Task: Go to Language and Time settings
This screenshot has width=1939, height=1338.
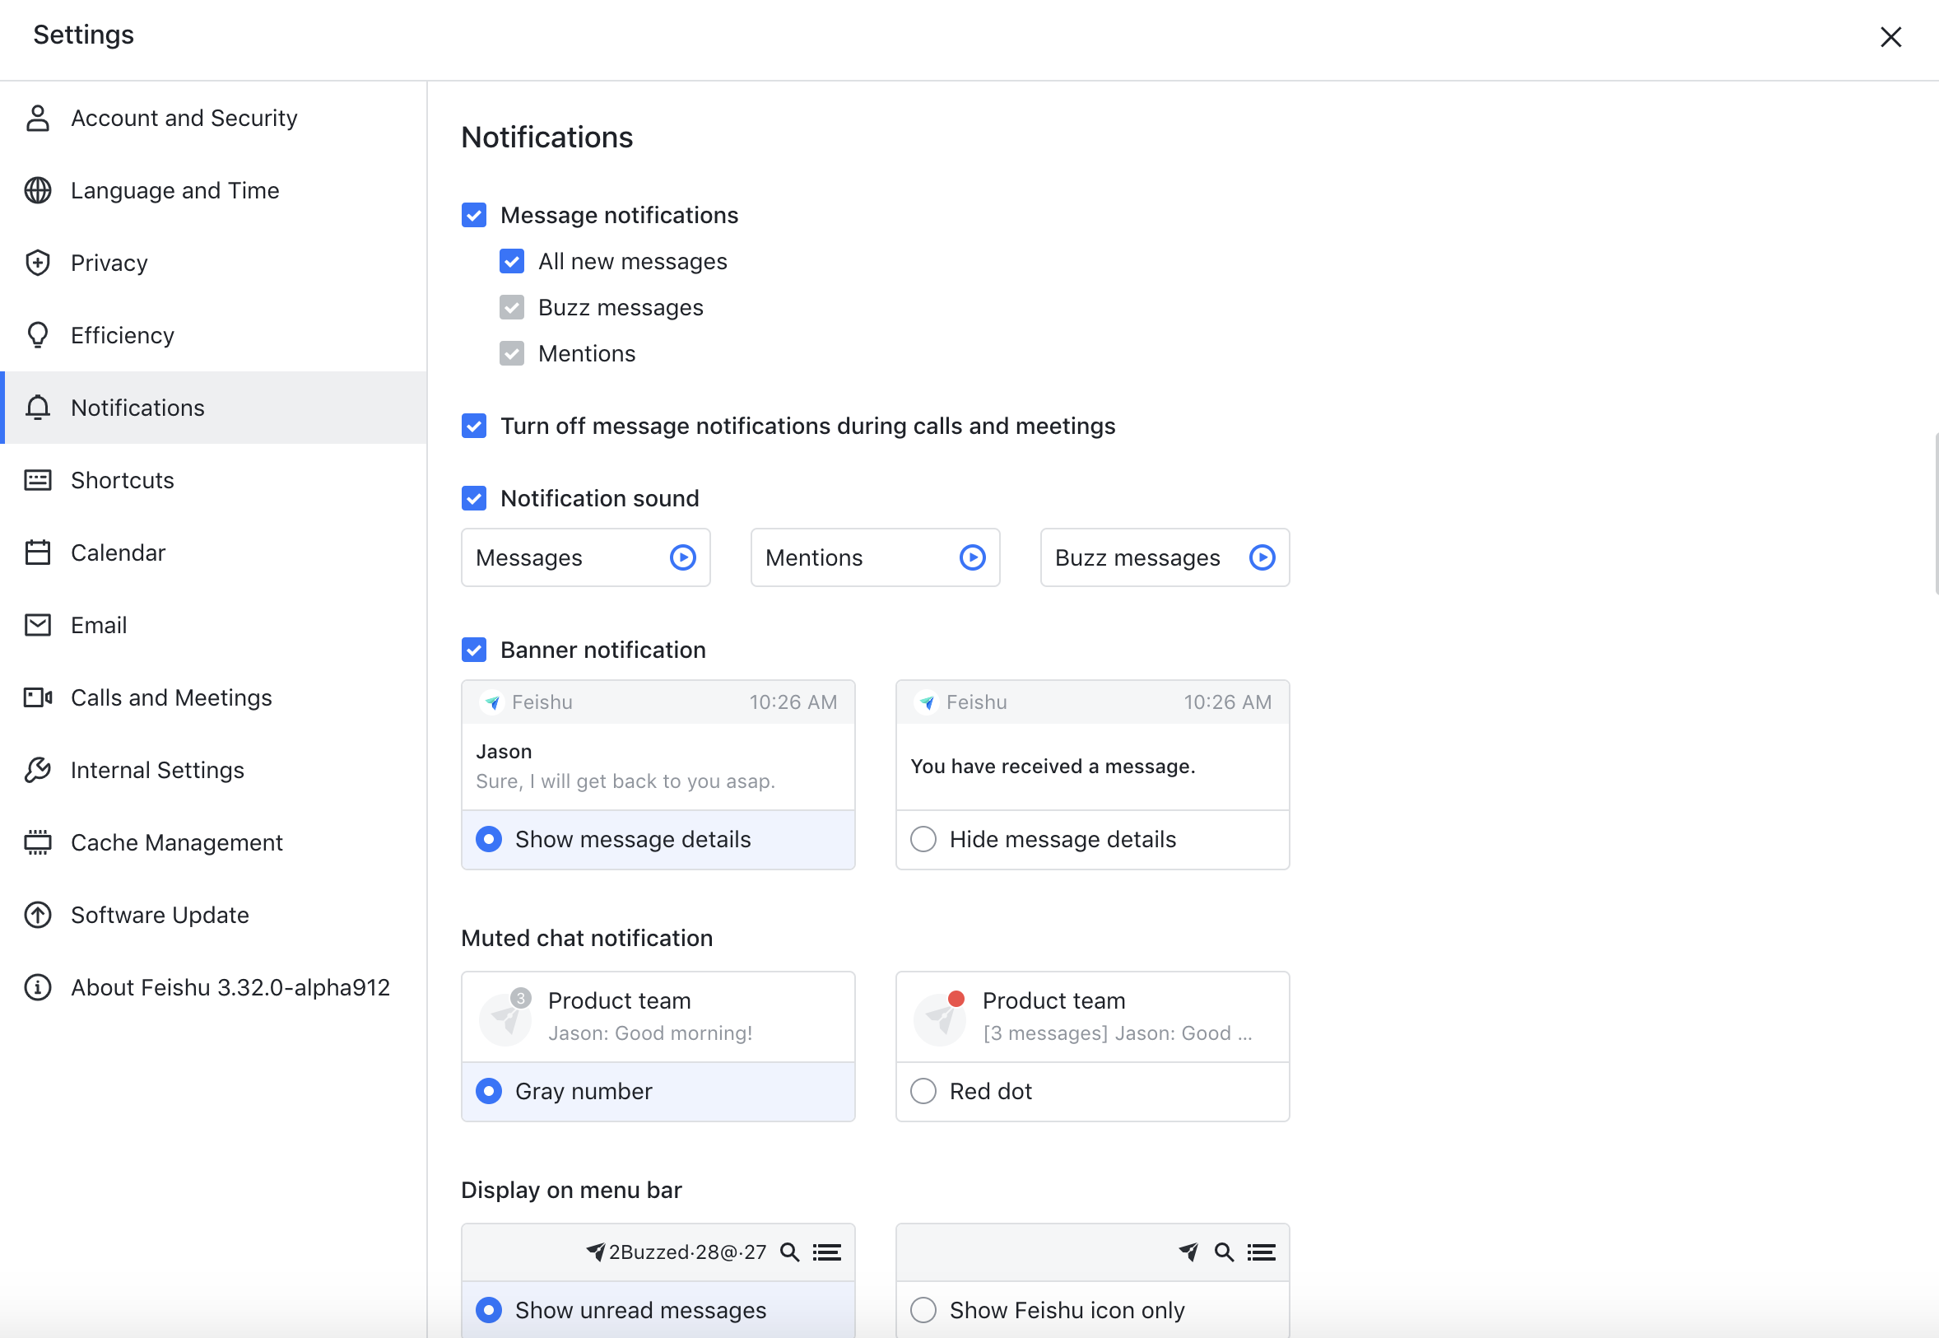Action: (x=214, y=190)
